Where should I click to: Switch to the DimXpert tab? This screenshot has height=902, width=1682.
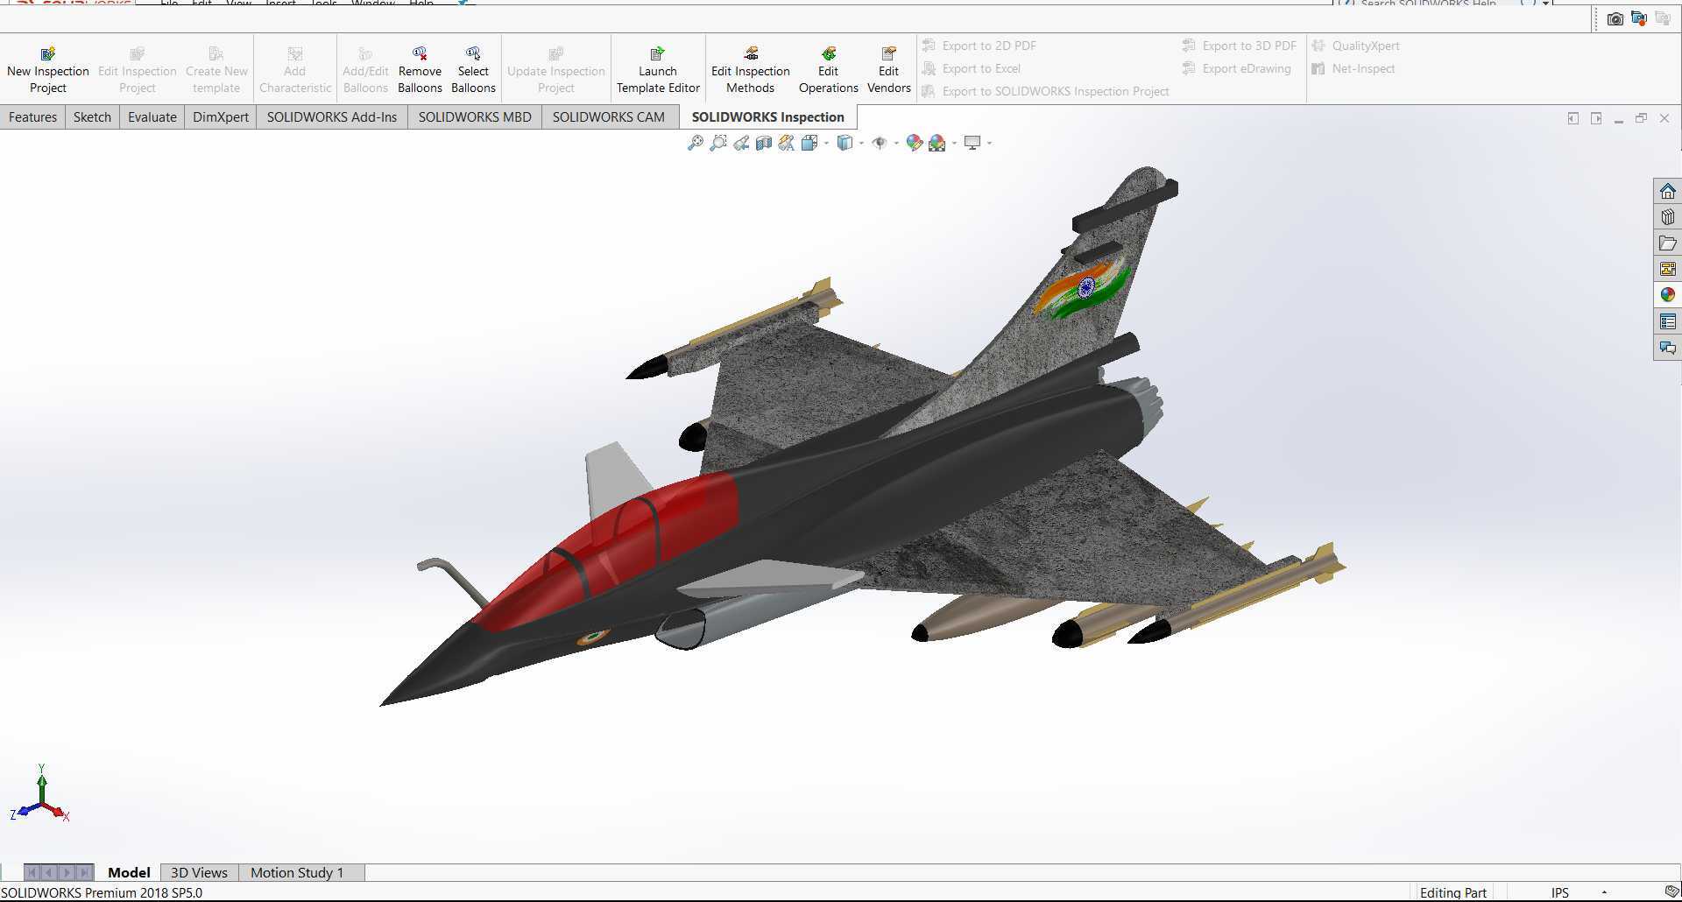coord(221,117)
